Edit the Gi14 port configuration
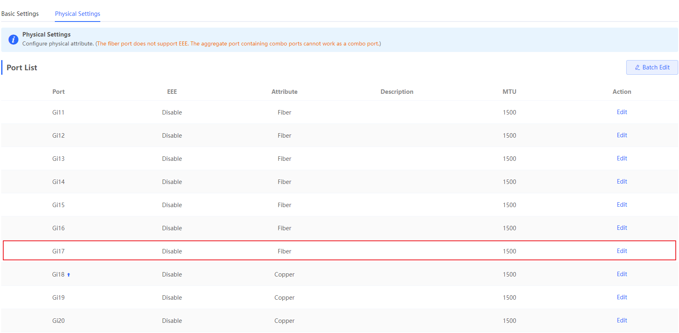This screenshot has width=679, height=333. [x=621, y=182]
